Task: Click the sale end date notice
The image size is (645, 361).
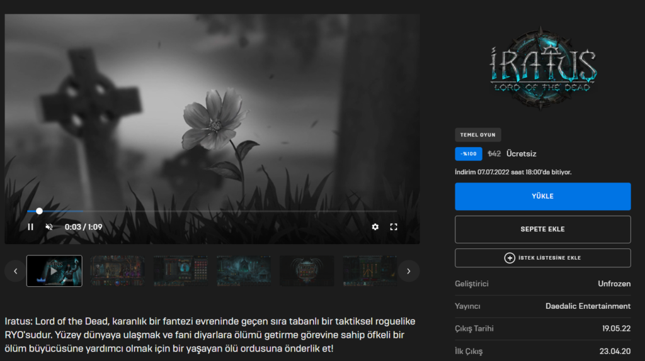Action: point(513,172)
